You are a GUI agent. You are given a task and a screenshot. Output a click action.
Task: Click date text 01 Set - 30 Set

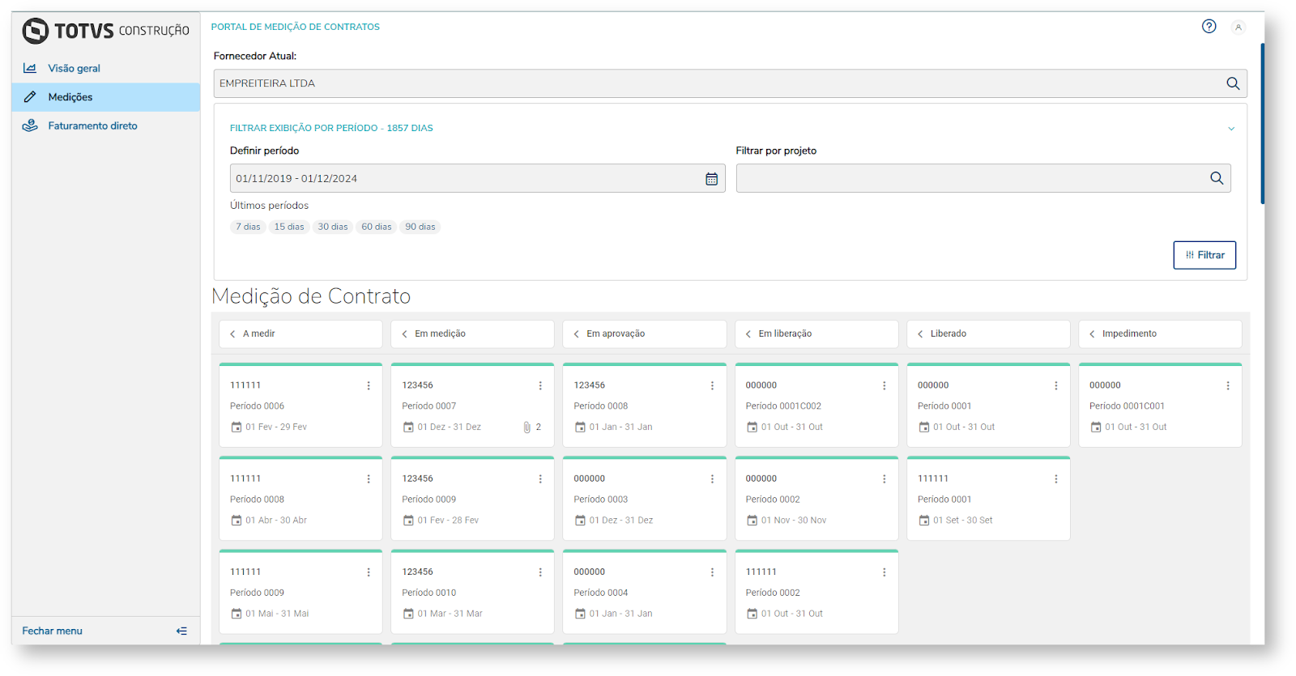point(962,521)
